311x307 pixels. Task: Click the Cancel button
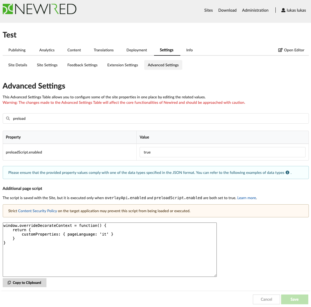pos(266,299)
